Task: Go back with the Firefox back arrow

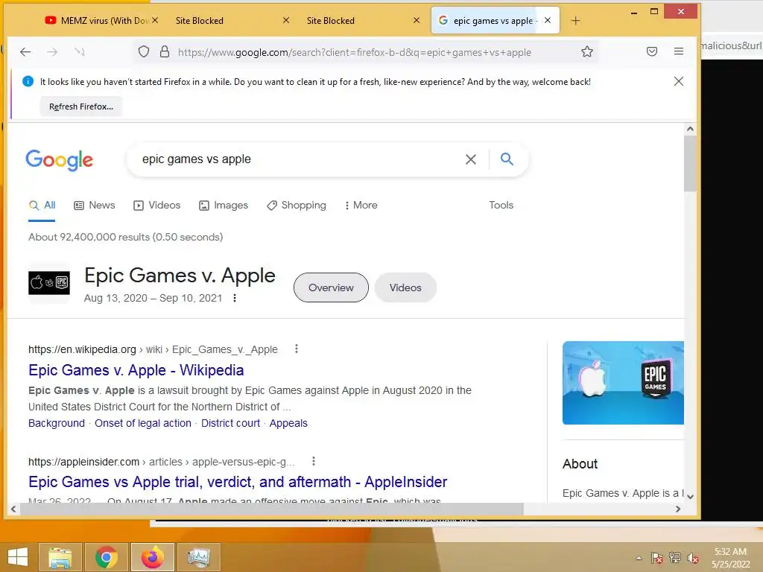Action: (x=25, y=51)
